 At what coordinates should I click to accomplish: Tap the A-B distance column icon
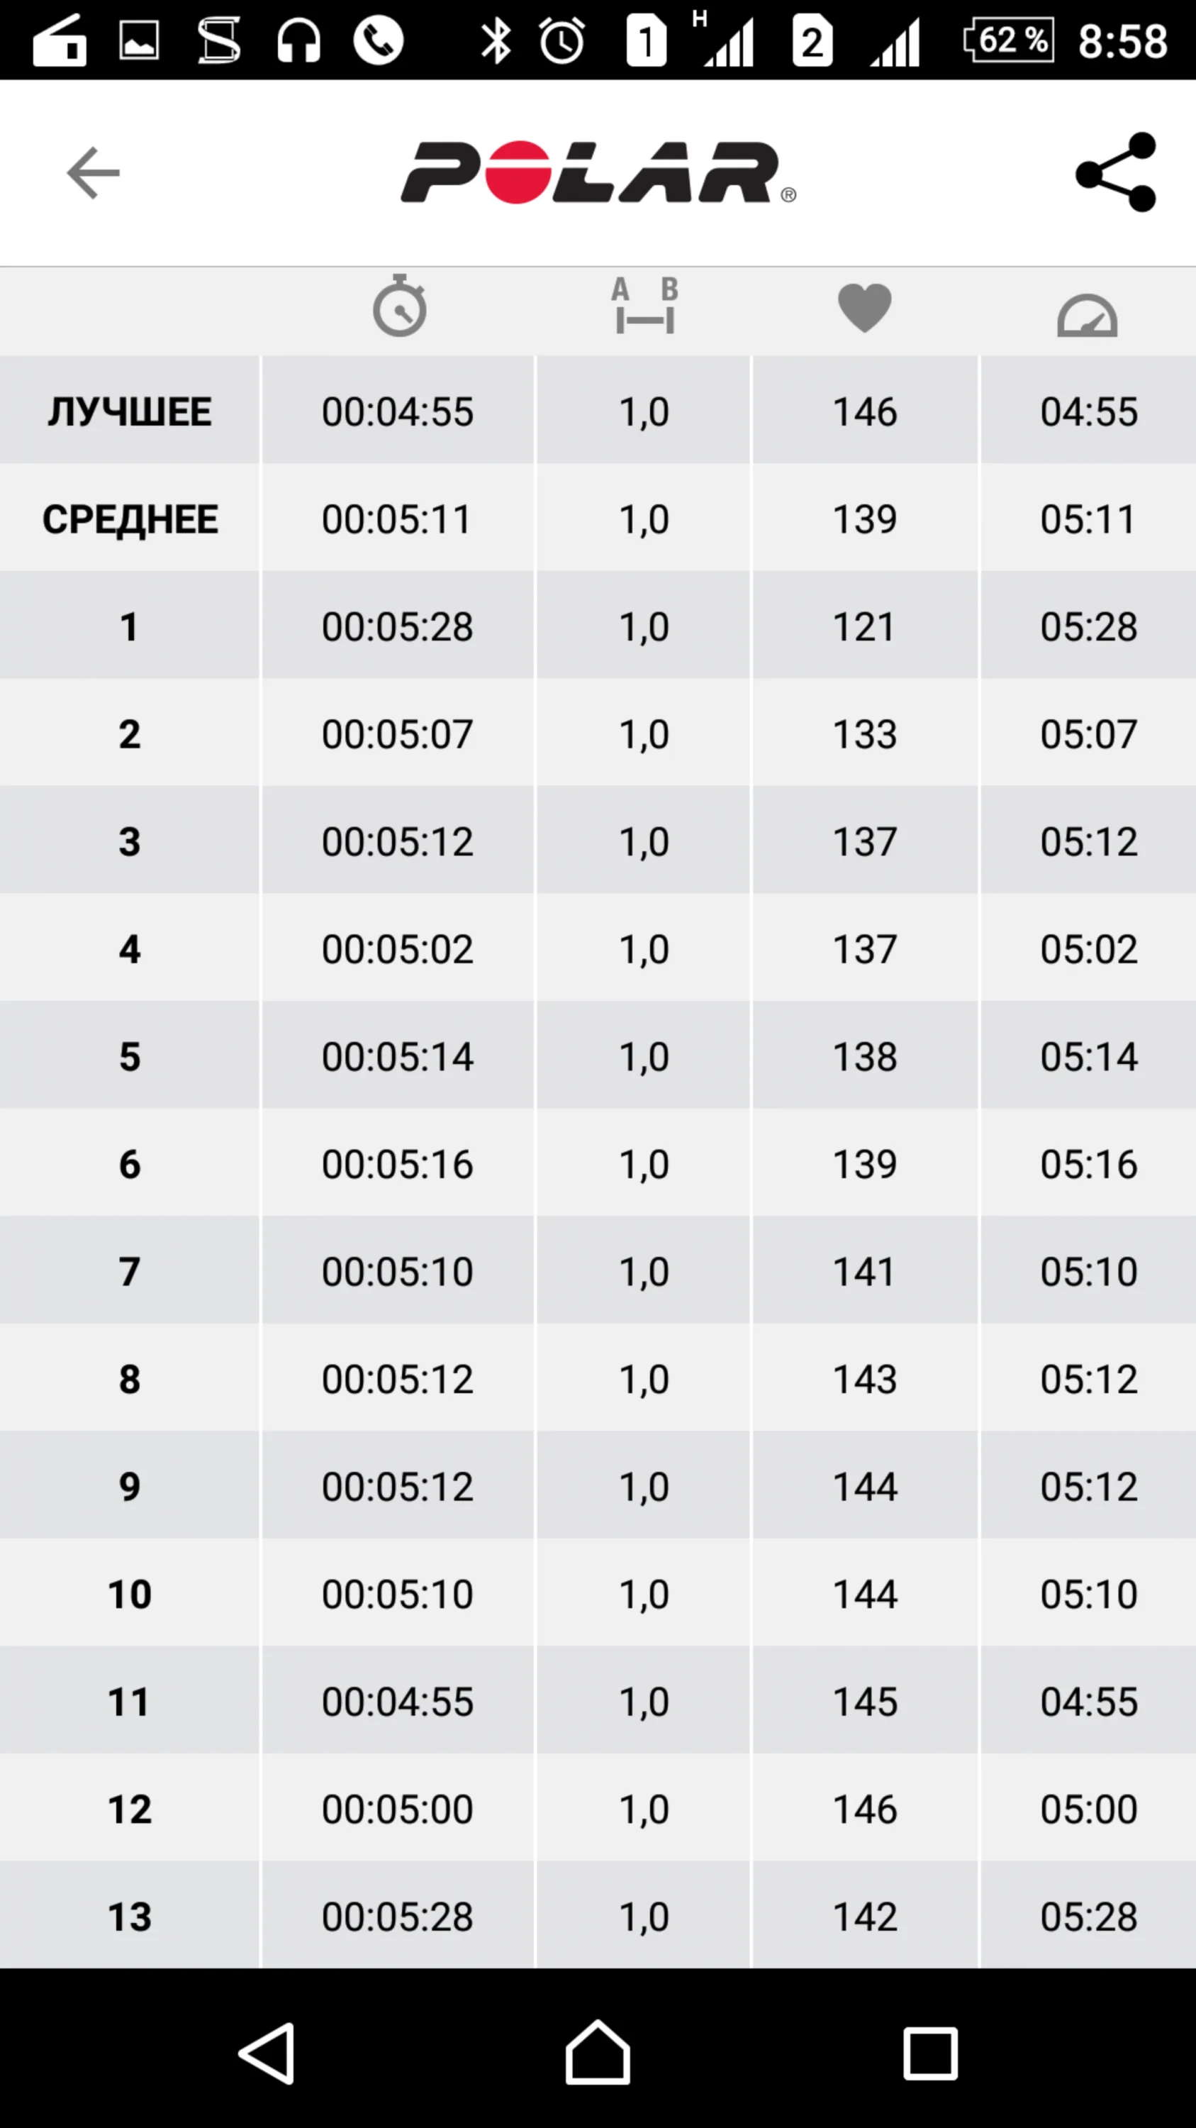(x=644, y=306)
